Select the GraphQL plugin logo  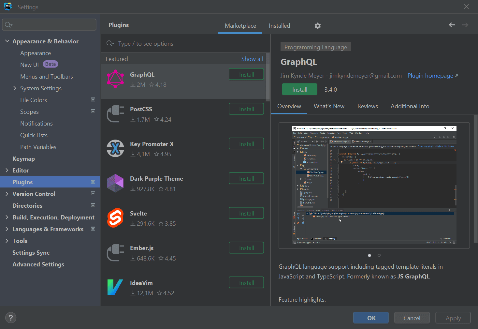[x=115, y=79]
